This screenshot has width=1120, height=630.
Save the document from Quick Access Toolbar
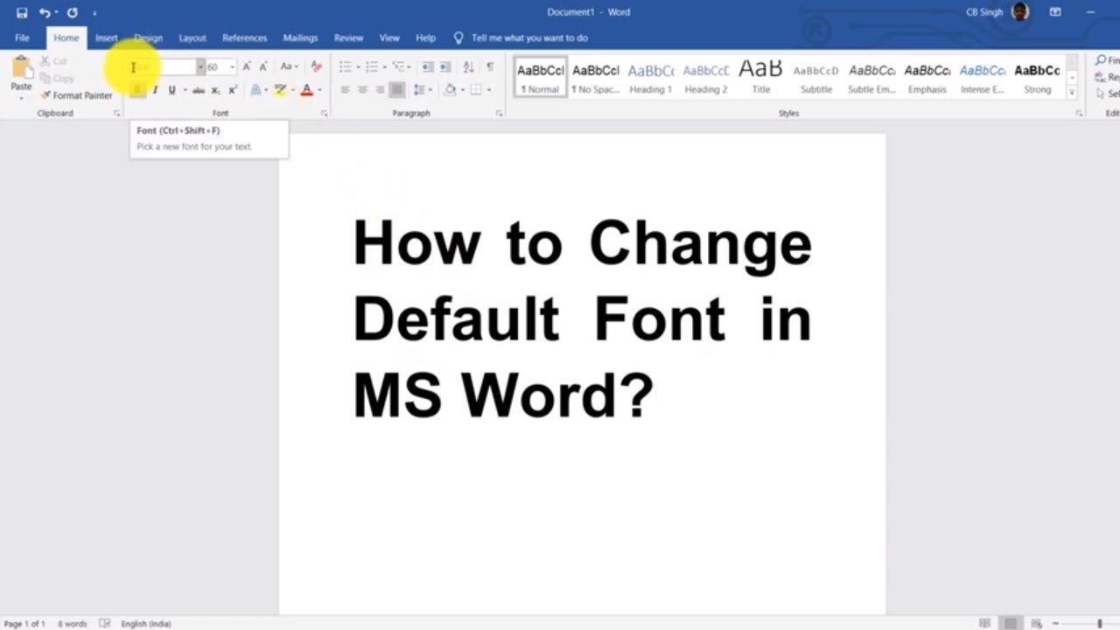coord(22,12)
